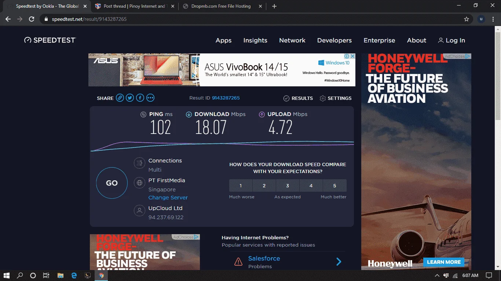Open the Chrome profile avatar
This screenshot has height=281, width=501.
(x=481, y=19)
